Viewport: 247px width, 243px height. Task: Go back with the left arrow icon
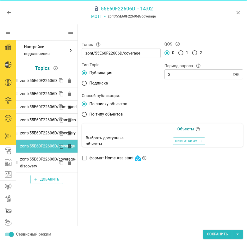9,13
